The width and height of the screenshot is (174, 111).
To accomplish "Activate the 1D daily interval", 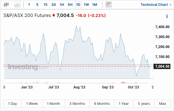I will pos(78,5).
